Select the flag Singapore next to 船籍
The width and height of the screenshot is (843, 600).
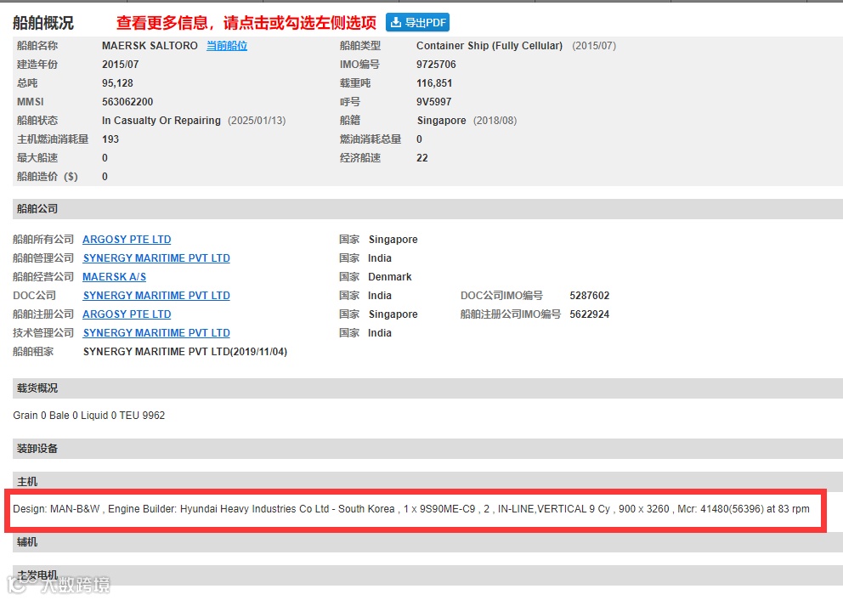point(441,121)
